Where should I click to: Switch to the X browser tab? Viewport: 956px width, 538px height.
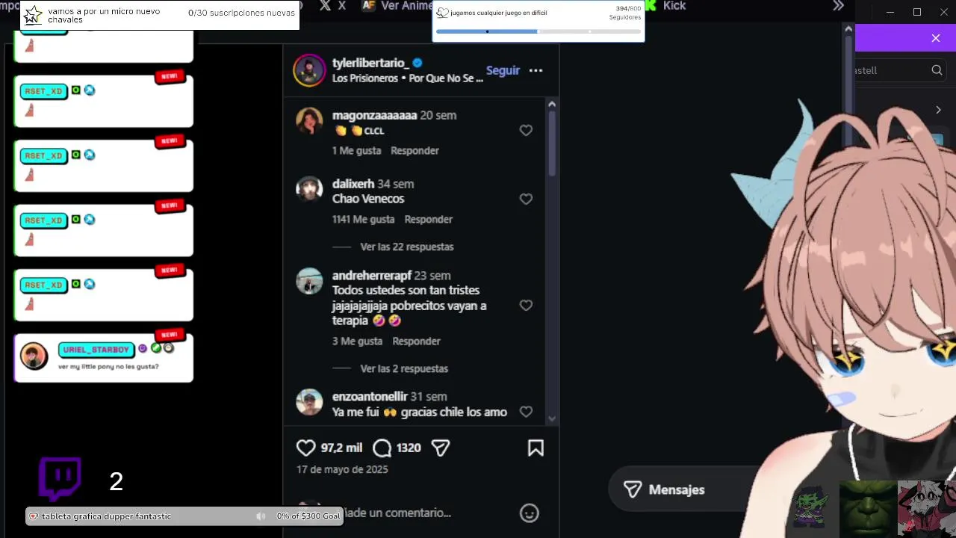pos(332,6)
